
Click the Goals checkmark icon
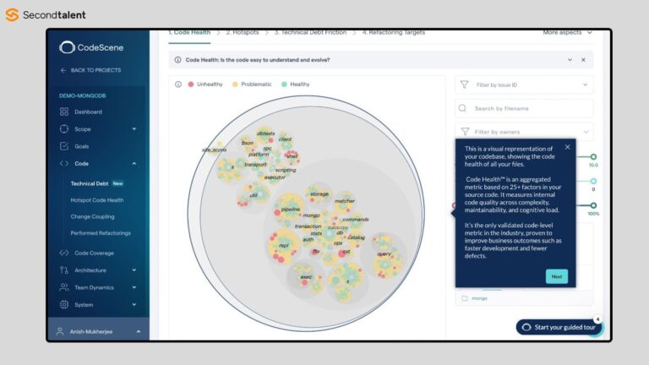pyautogui.click(x=63, y=146)
